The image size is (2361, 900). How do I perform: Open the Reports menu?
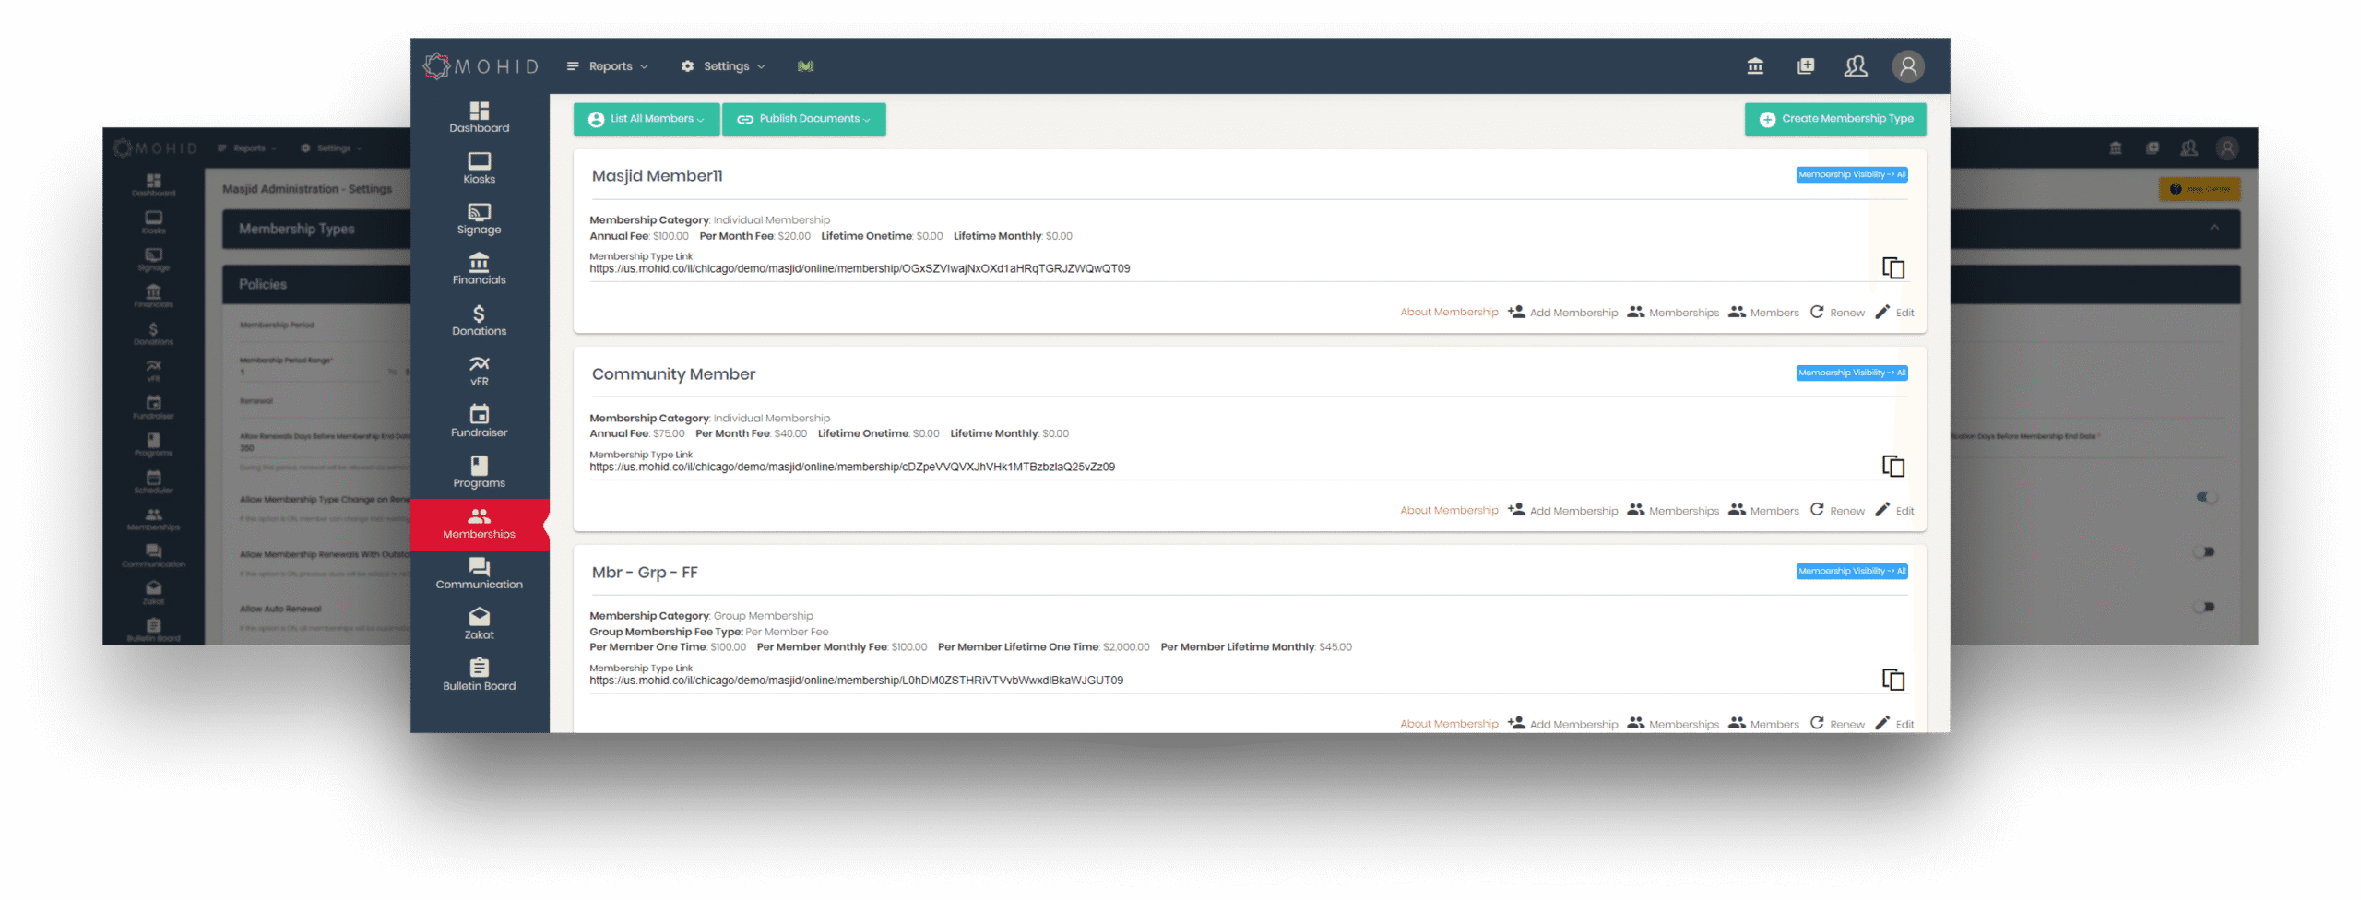coord(608,66)
